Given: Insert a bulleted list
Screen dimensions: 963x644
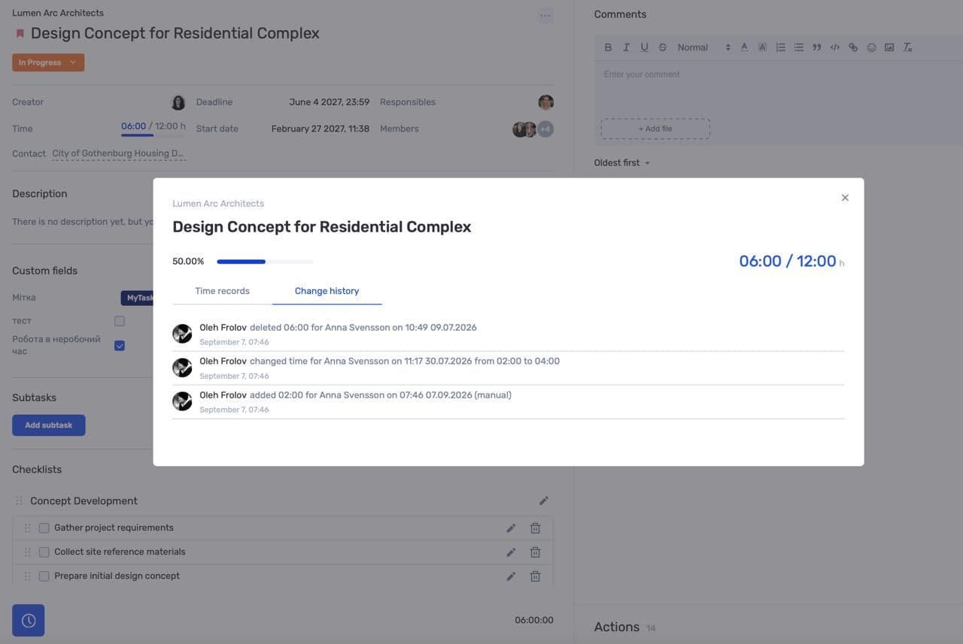Looking at the screenshot, I should pos(798,47).
